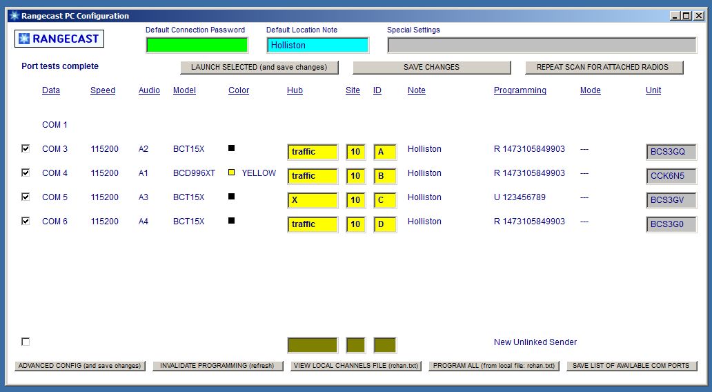Click REPEAT SCAN FOR ATTACHED RADIOS
Viewport: 712px width, 392px height.
(604, 67)
